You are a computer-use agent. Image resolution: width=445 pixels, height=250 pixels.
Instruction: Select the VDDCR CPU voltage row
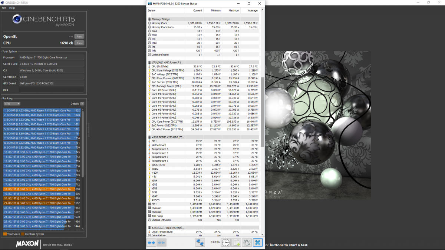(203, 165)
